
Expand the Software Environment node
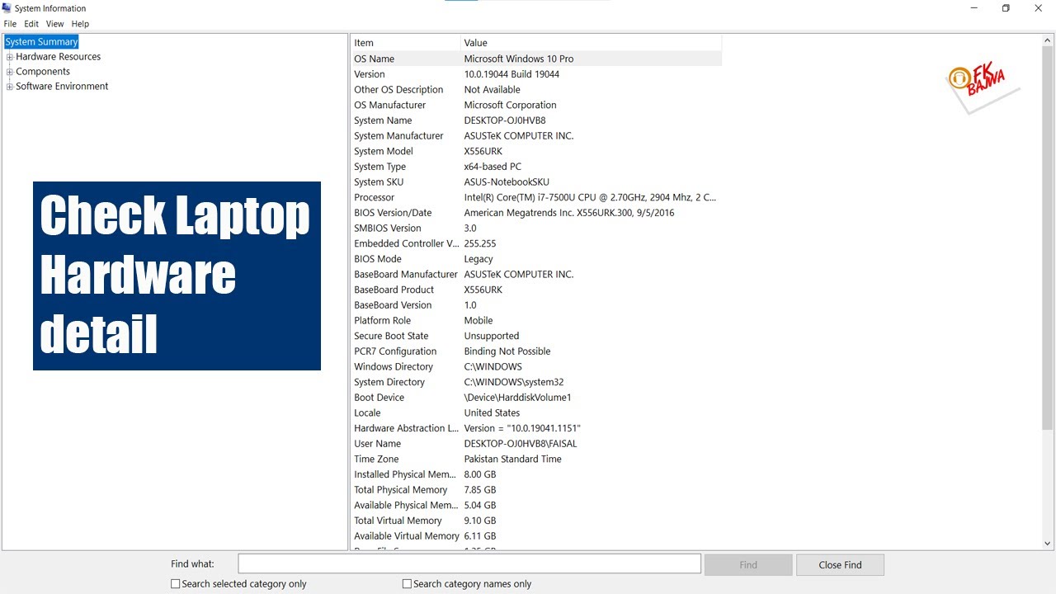pos(10,87)
